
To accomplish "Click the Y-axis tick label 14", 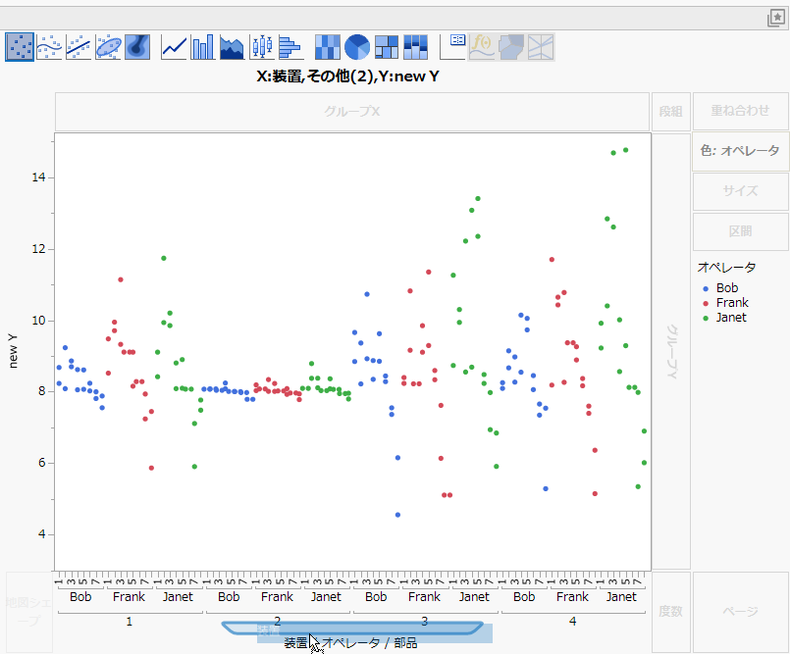I will (38, 177).
